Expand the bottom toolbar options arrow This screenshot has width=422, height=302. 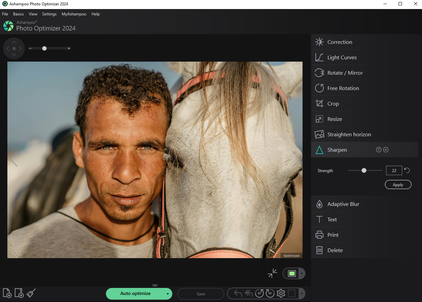pyautogui.click(x=302, y=294)
